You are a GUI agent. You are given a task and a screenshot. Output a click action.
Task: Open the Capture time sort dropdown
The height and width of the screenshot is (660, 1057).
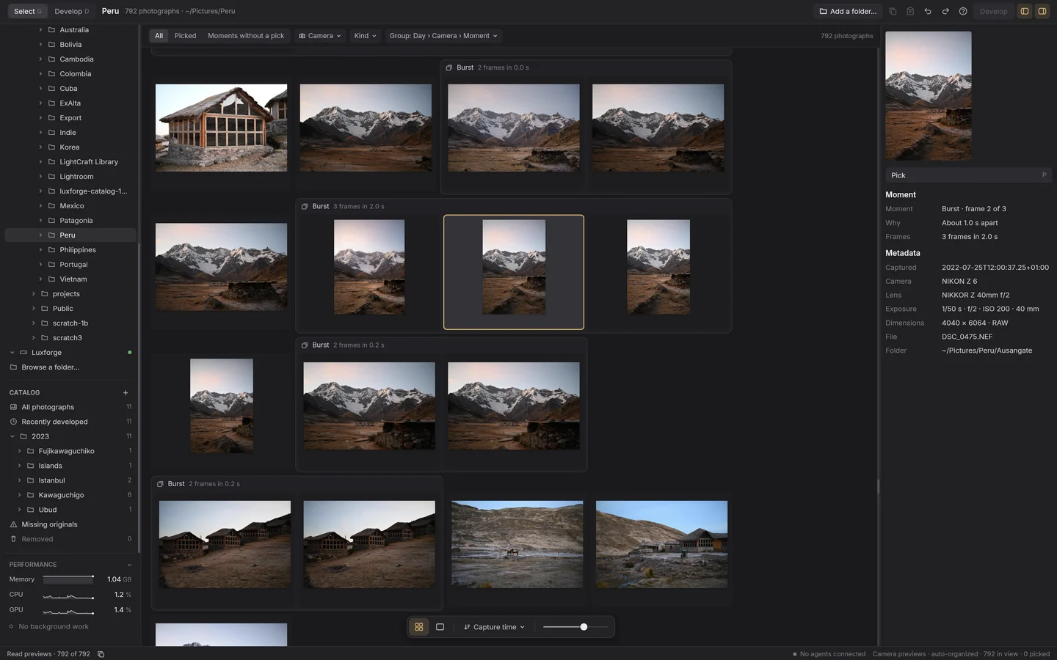495,627
